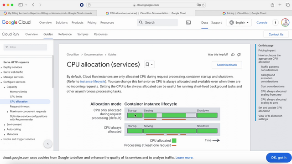292x164 pixels.
Task: Click the translate icon in address bar
Action: click(198, 5)
